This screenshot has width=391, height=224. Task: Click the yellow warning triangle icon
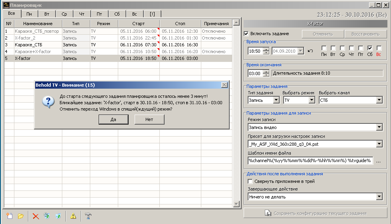pos(73,216)
